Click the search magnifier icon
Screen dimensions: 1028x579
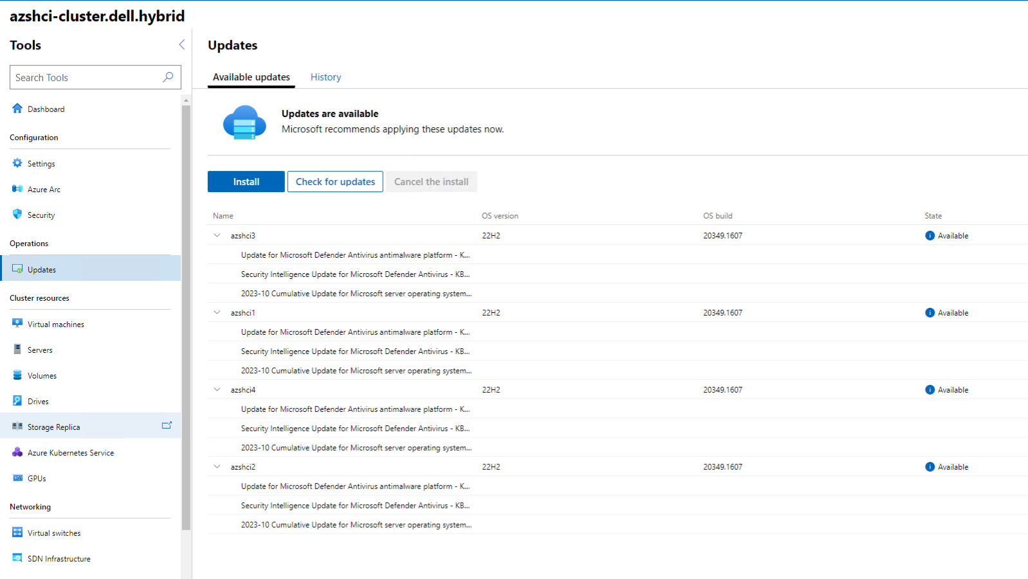[168, 77]
